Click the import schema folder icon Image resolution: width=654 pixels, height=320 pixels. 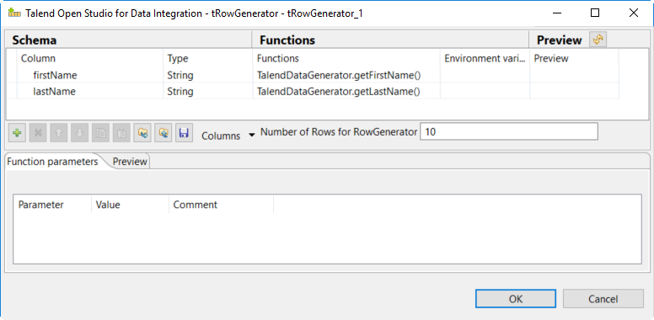tap(142, 133)
